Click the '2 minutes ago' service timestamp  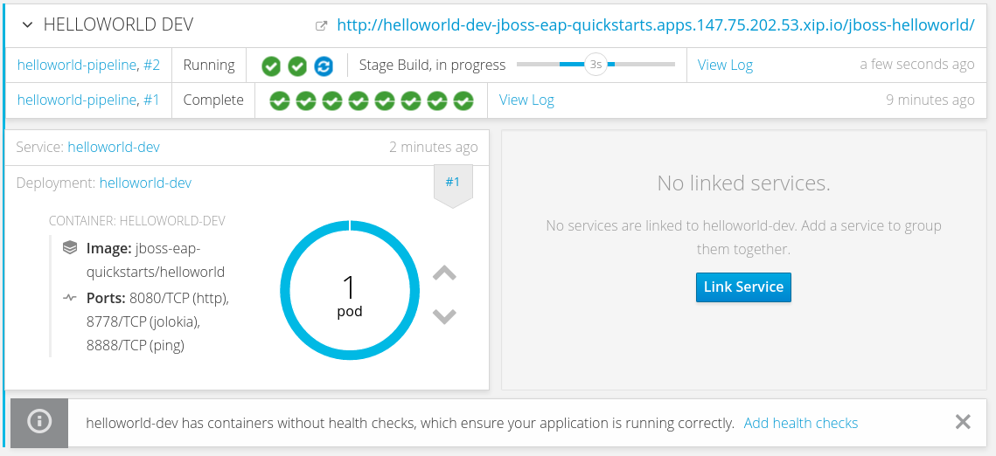pos(433,147)
